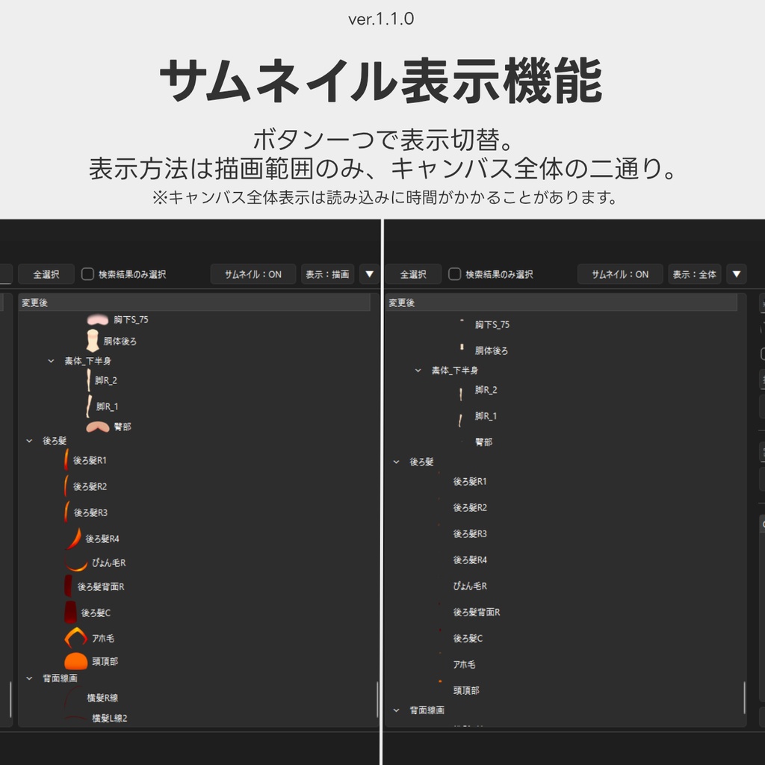Open the ▼ dropdown beside 表示：全体

(736, 274)
